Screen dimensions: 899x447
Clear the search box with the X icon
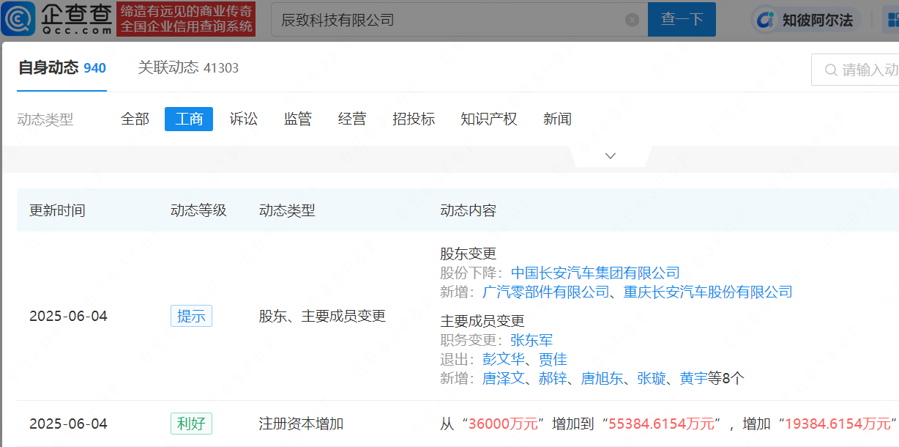(x=633, y=20)
